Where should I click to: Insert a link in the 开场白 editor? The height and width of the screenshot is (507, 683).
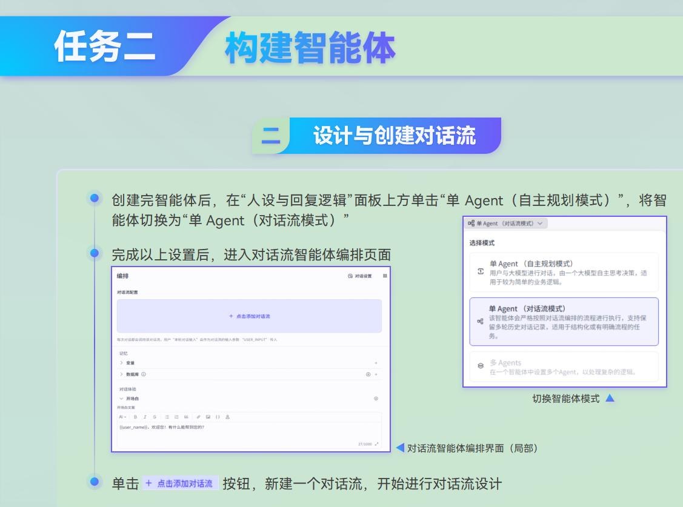coord(199,417)
